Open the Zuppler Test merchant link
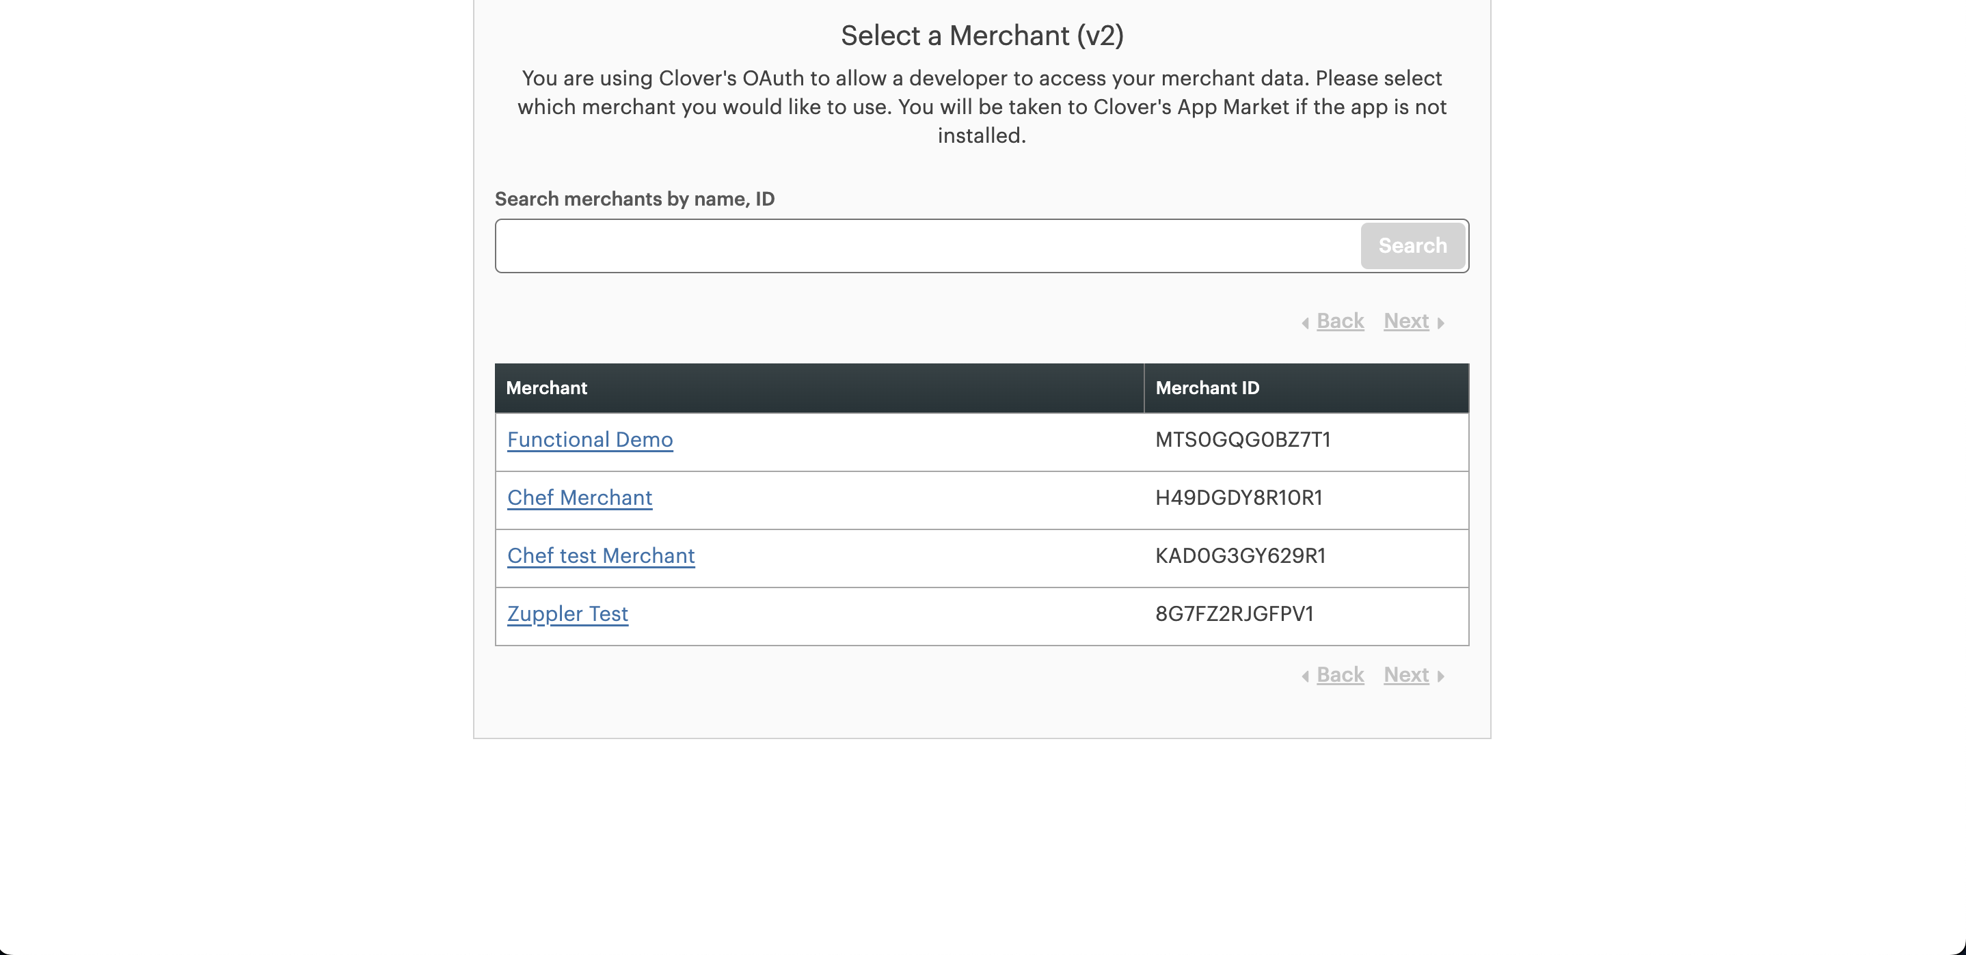 567,613
